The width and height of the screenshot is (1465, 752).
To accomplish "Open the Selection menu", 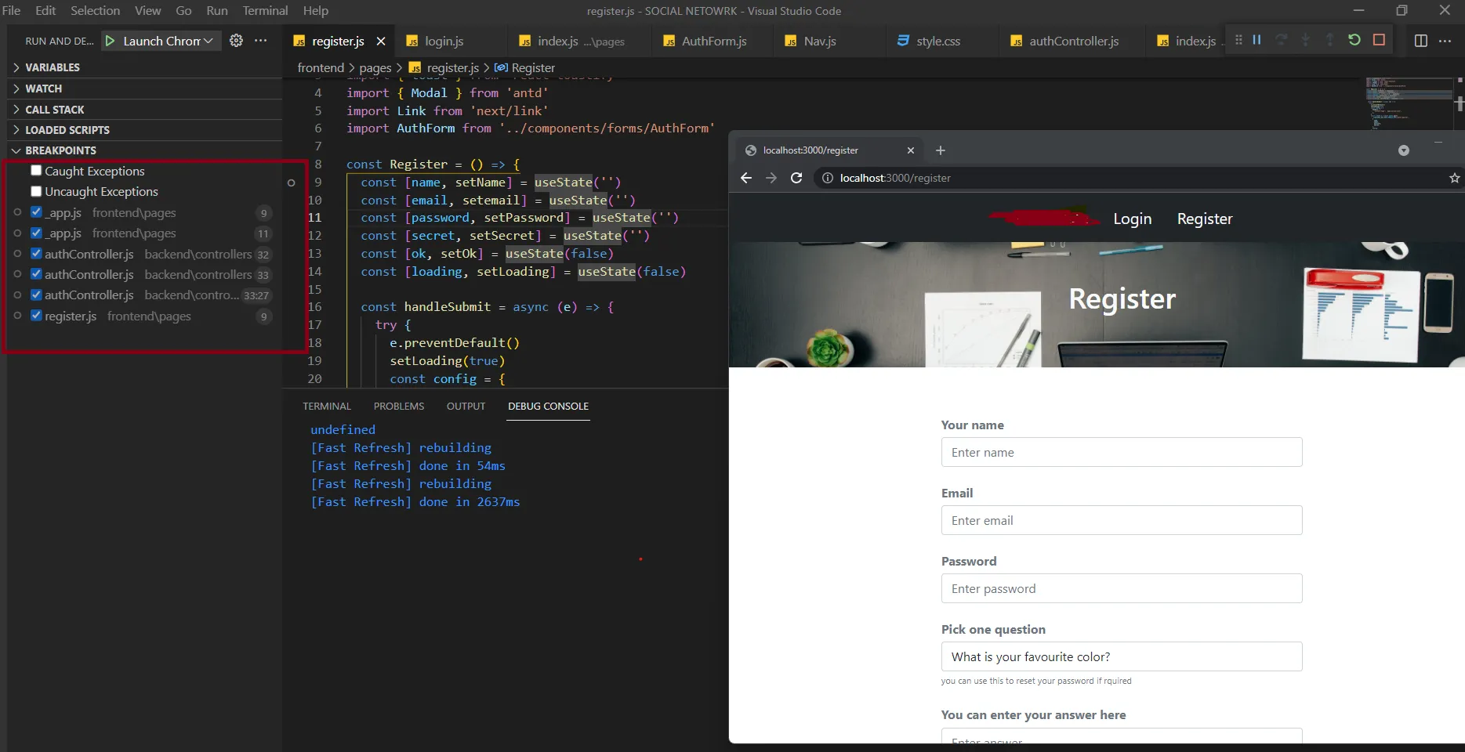I will (x=95, y=11).
